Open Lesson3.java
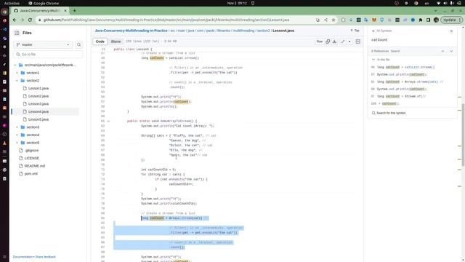465x262 pixels. [39, 103]
